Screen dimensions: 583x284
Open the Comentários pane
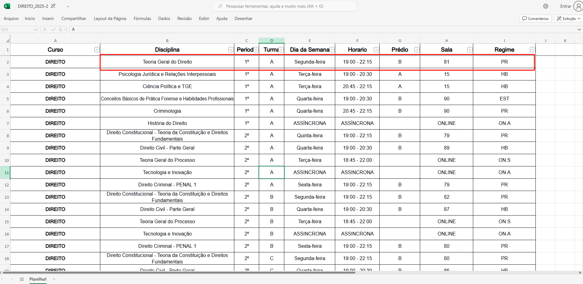coord(535,18)
